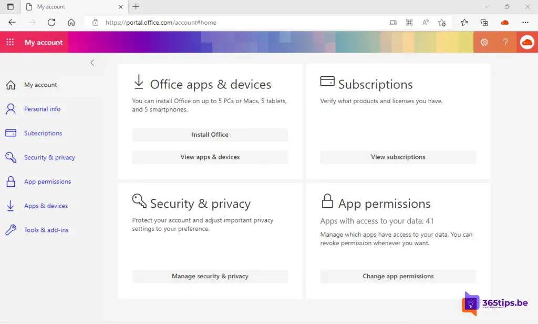
Task: Click View subscriptions button
Action: tap(398, 157)
